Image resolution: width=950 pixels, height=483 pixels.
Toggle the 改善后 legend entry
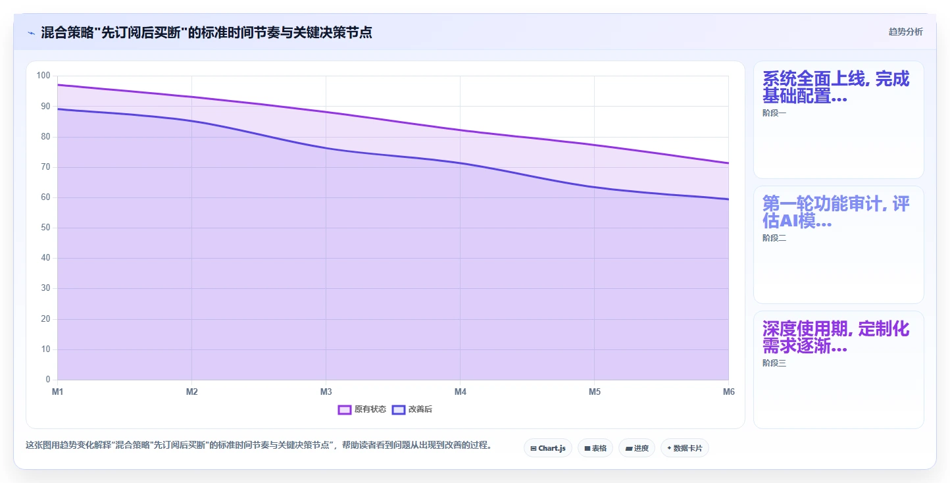click(x=412, y=409)
